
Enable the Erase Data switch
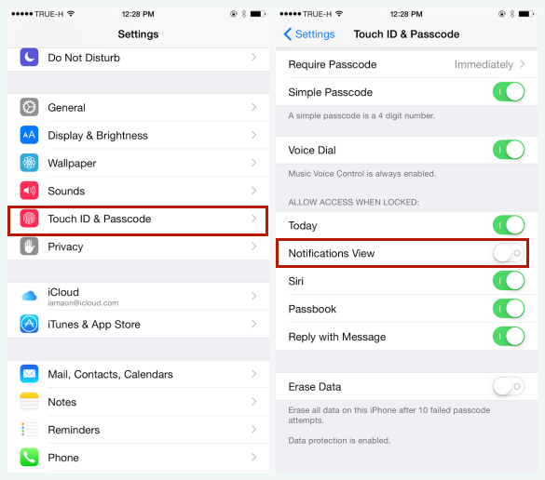coord(509,386)
